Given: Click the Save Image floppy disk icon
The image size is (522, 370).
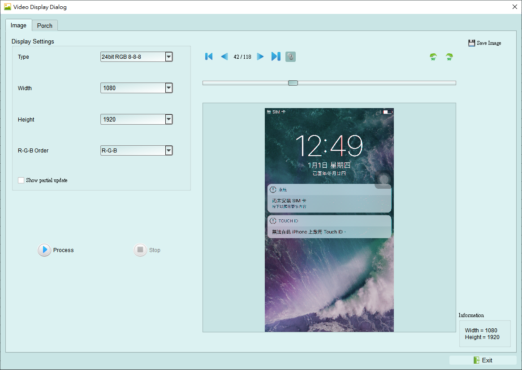Looking at the screenshot, I should [471, 43].
